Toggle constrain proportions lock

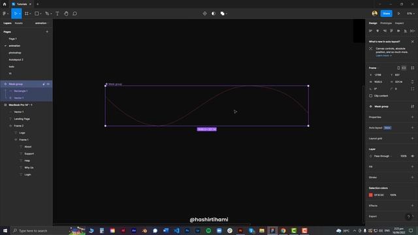pyautogui.click(x=413, y=82)
